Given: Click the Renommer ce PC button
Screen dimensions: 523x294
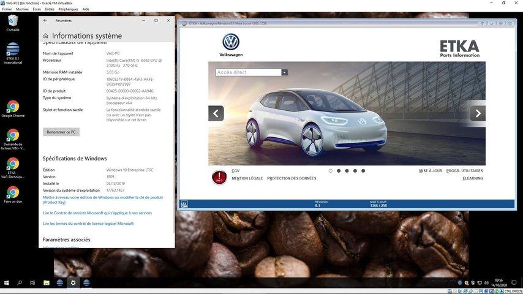Looking at the screenshot, I should pyautogui.click(x=61, y=132).
